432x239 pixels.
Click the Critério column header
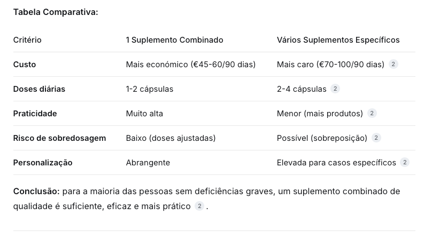pyautogui.click(x=27, y=40)
